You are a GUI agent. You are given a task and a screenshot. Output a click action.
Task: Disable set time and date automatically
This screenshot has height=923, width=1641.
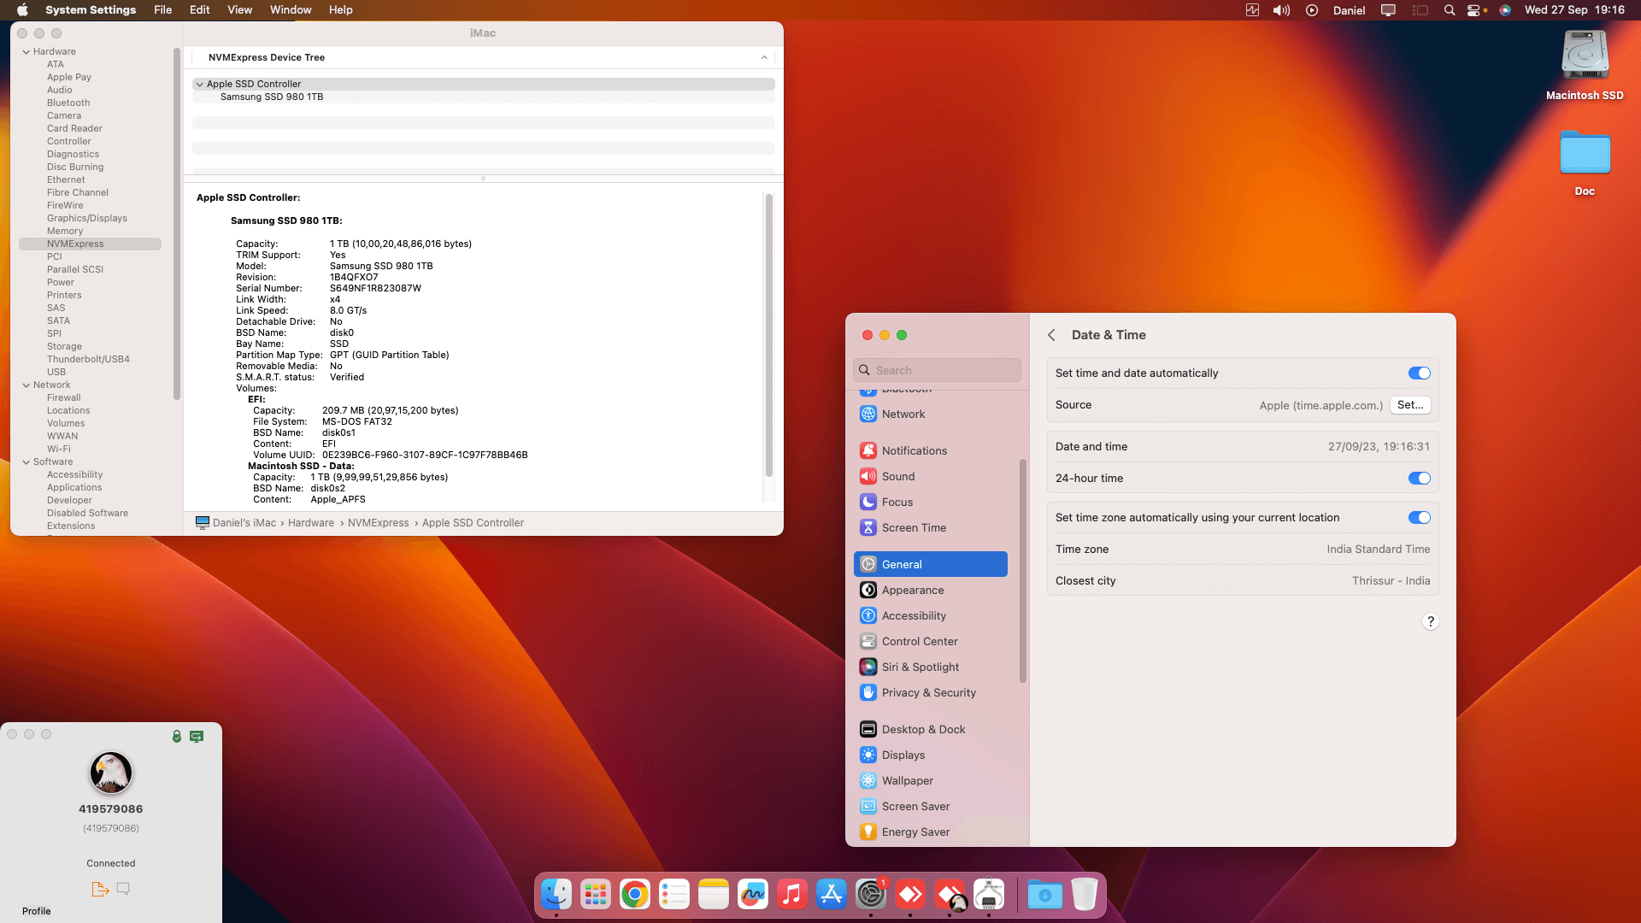(1419, 373)
